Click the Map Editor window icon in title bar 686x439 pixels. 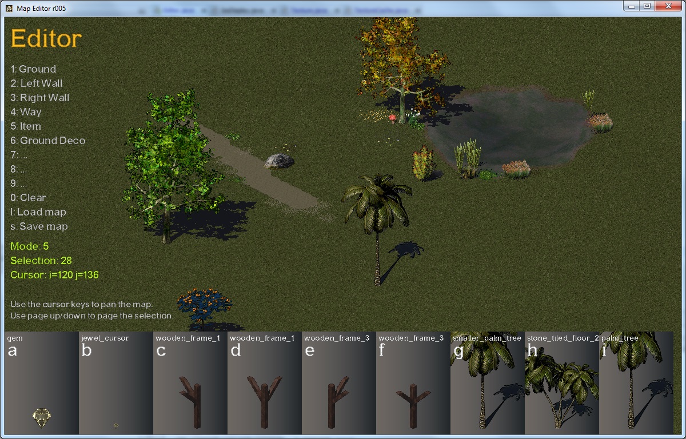[x=9, y=6]
